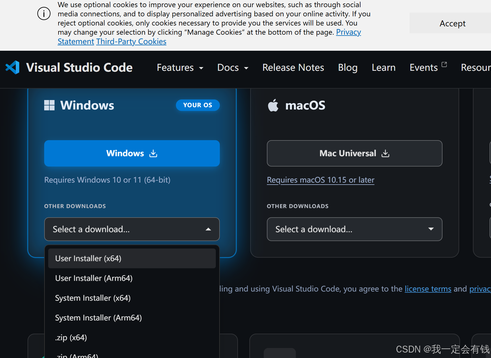
Task: Click OTHER DOWNLOADS label on Windows card
Action: [75, 206]
